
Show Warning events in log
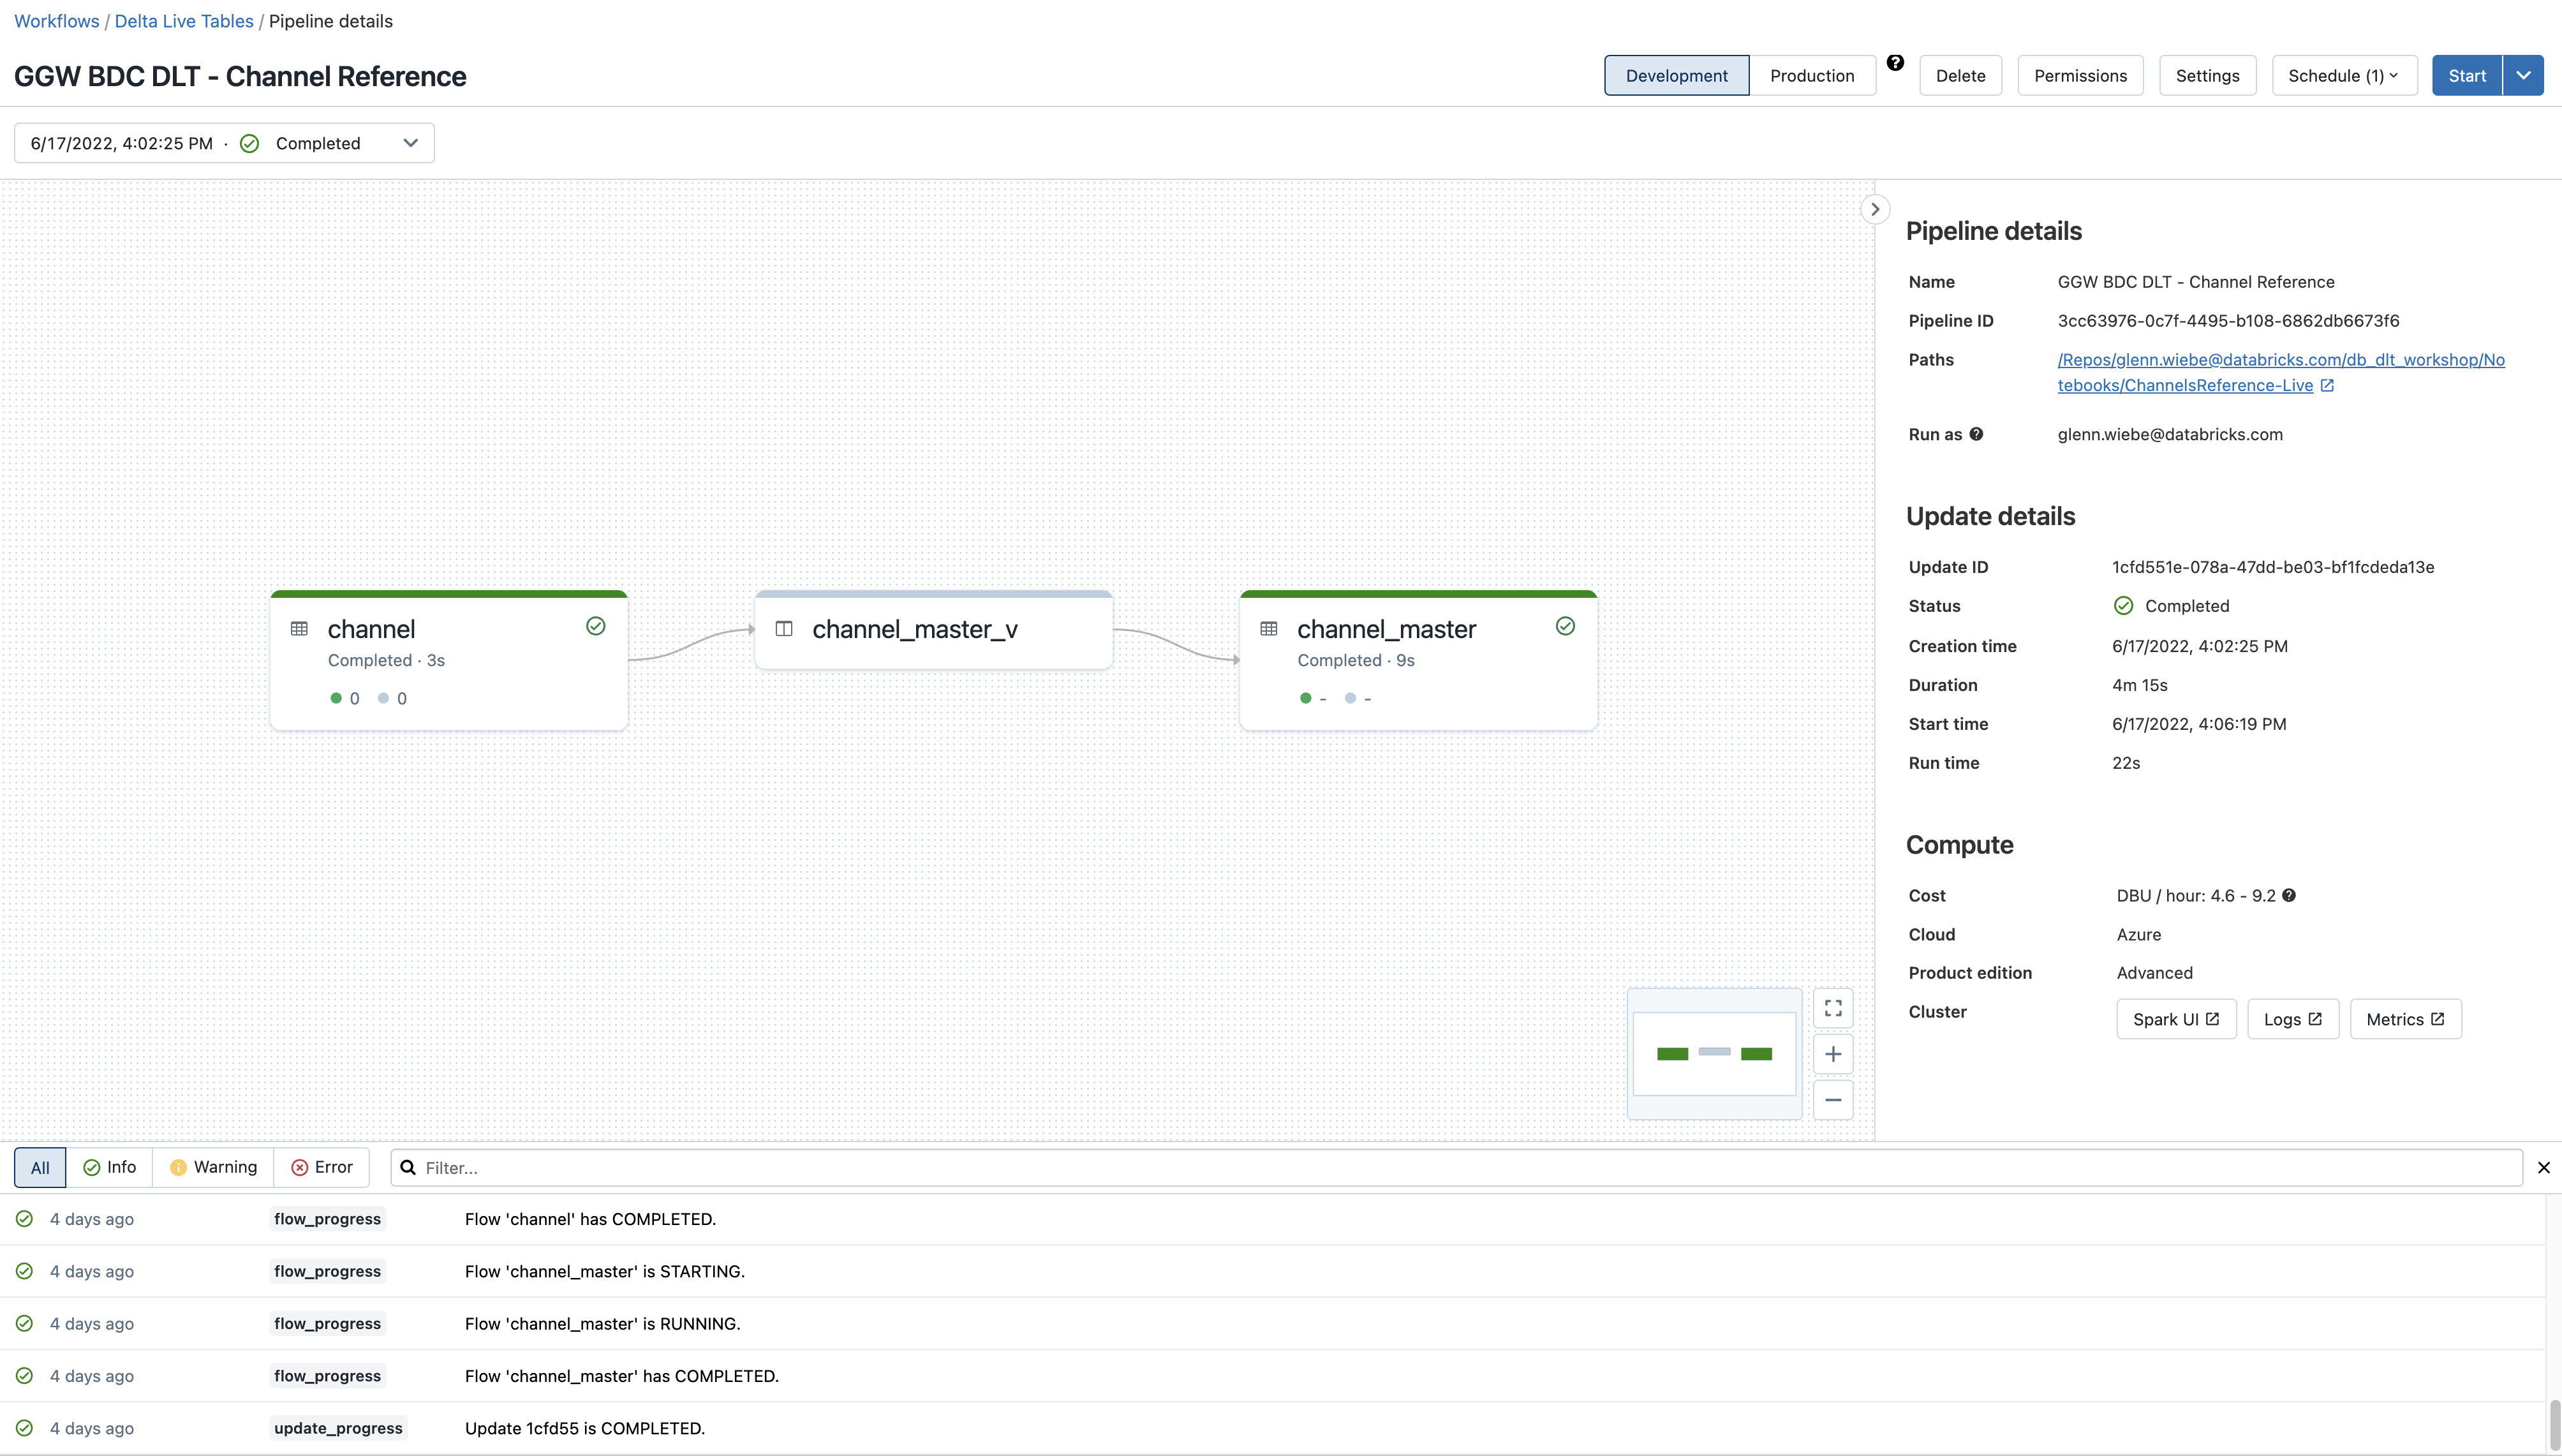(x=213, y=1167)
